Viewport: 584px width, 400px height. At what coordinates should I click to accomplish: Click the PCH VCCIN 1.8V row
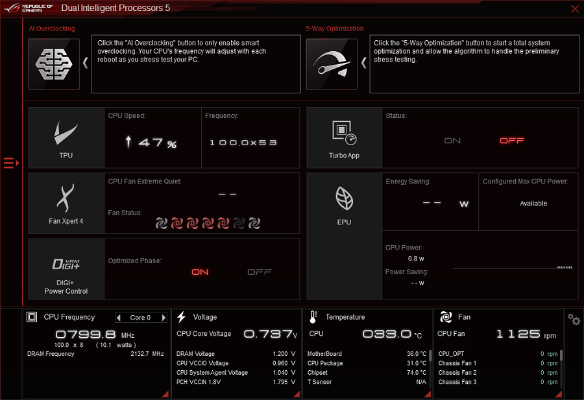236,382
